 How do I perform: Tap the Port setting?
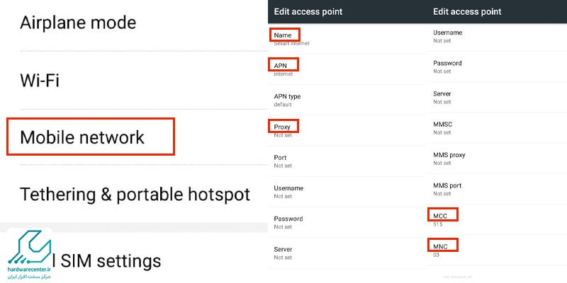pyautogui.click(x=347, y=161)
